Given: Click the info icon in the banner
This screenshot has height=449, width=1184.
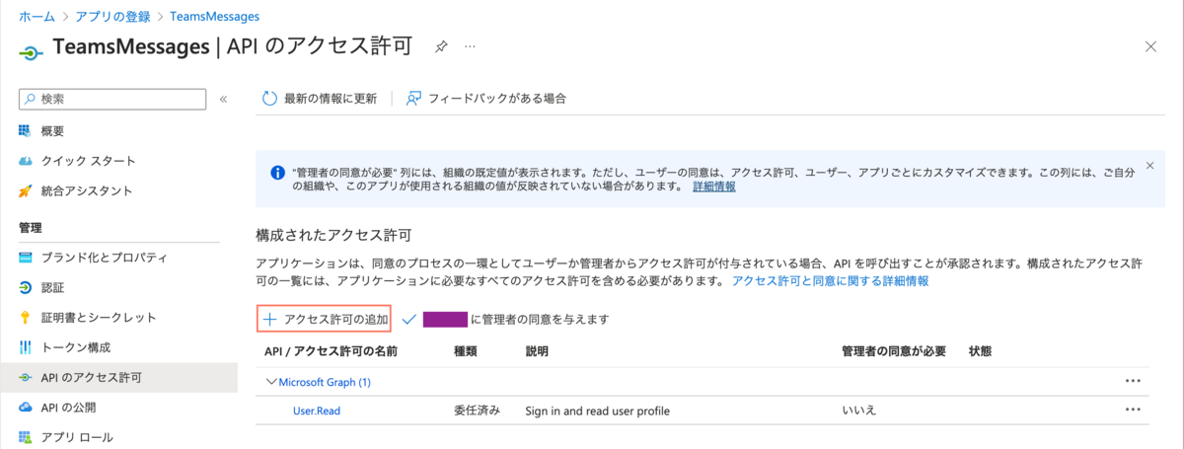Looking at the screenshot, I should point(277,172).
